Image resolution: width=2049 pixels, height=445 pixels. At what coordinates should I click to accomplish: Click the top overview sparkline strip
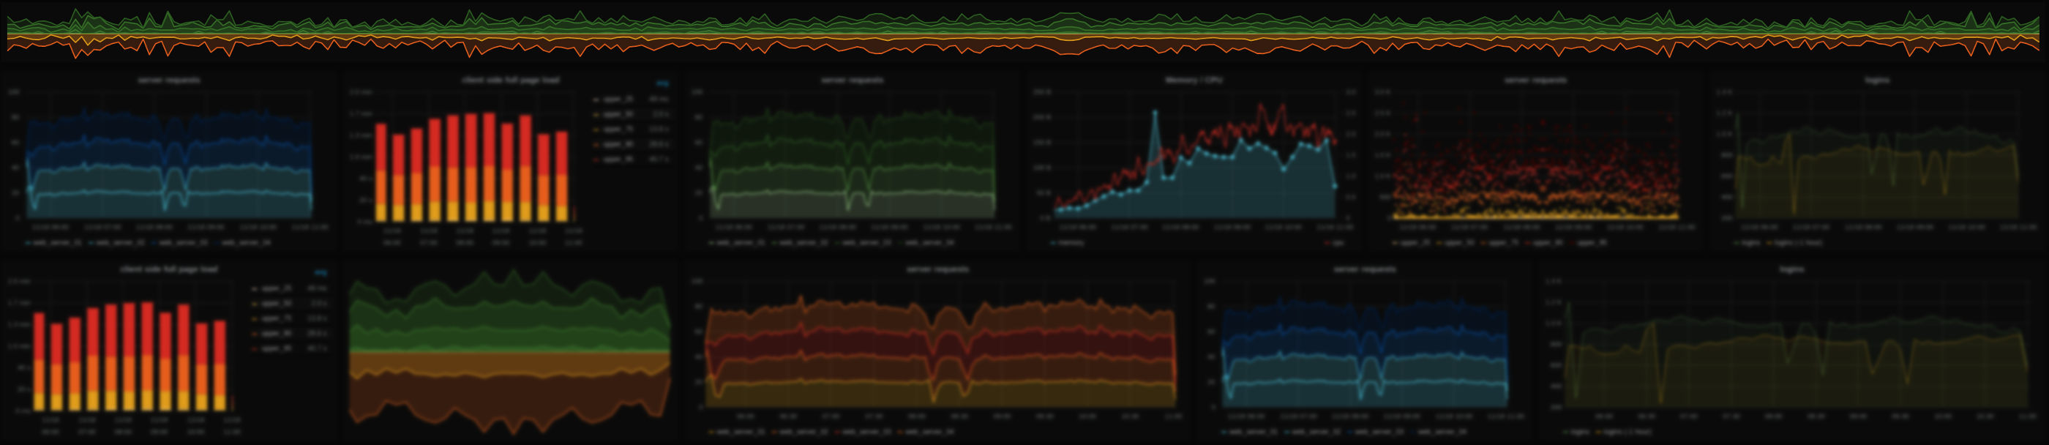click(x=1024, y=34)
